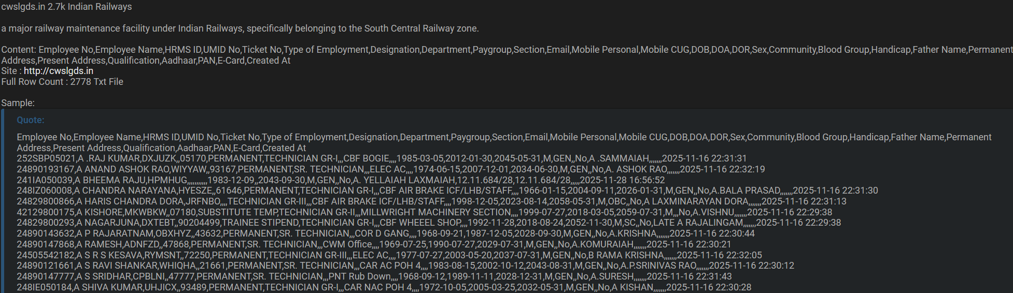Click the row mentioning PNT Rub Down

pos(374,276)
